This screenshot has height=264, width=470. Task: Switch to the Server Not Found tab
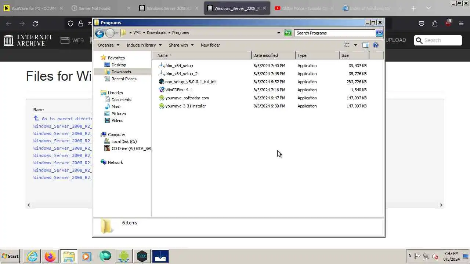100,8
